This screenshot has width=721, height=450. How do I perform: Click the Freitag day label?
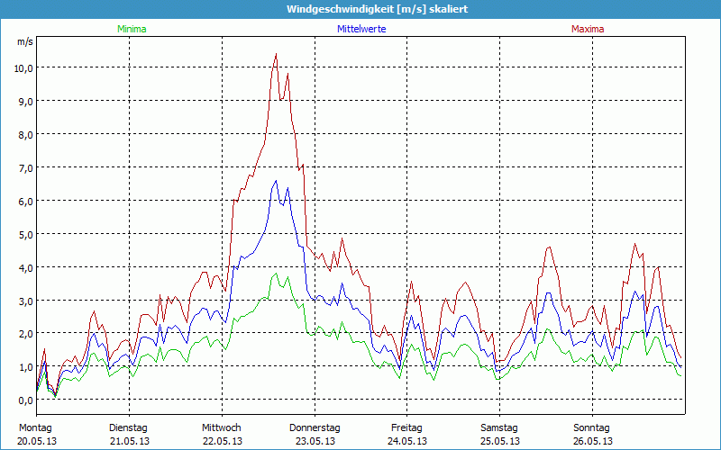pyautogui.click(x=406, y=428)
